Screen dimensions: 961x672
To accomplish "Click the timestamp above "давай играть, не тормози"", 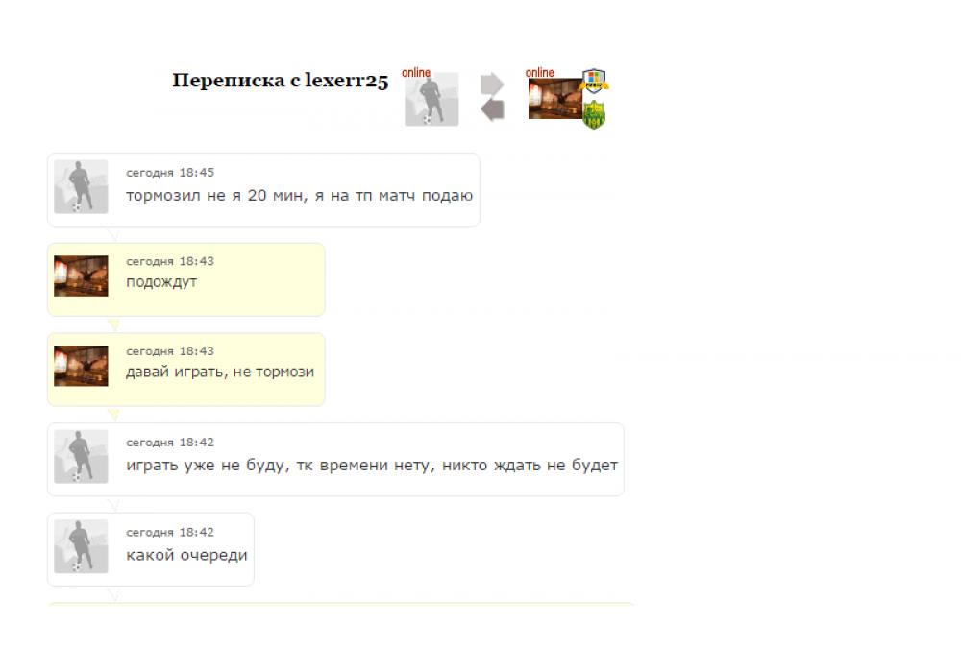I will [170, 351].
